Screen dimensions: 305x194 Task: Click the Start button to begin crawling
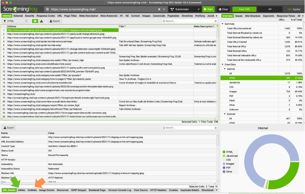[208, 9]
